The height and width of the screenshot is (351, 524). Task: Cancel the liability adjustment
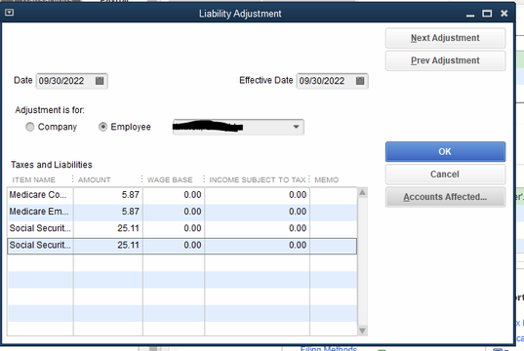pyautogui.click(x=445, y=175)
